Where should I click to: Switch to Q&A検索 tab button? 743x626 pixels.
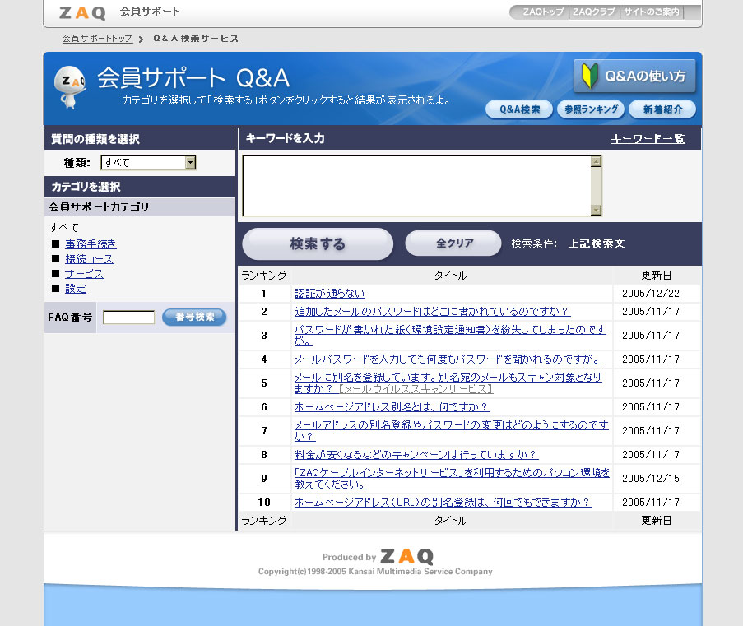click(519, 109)
